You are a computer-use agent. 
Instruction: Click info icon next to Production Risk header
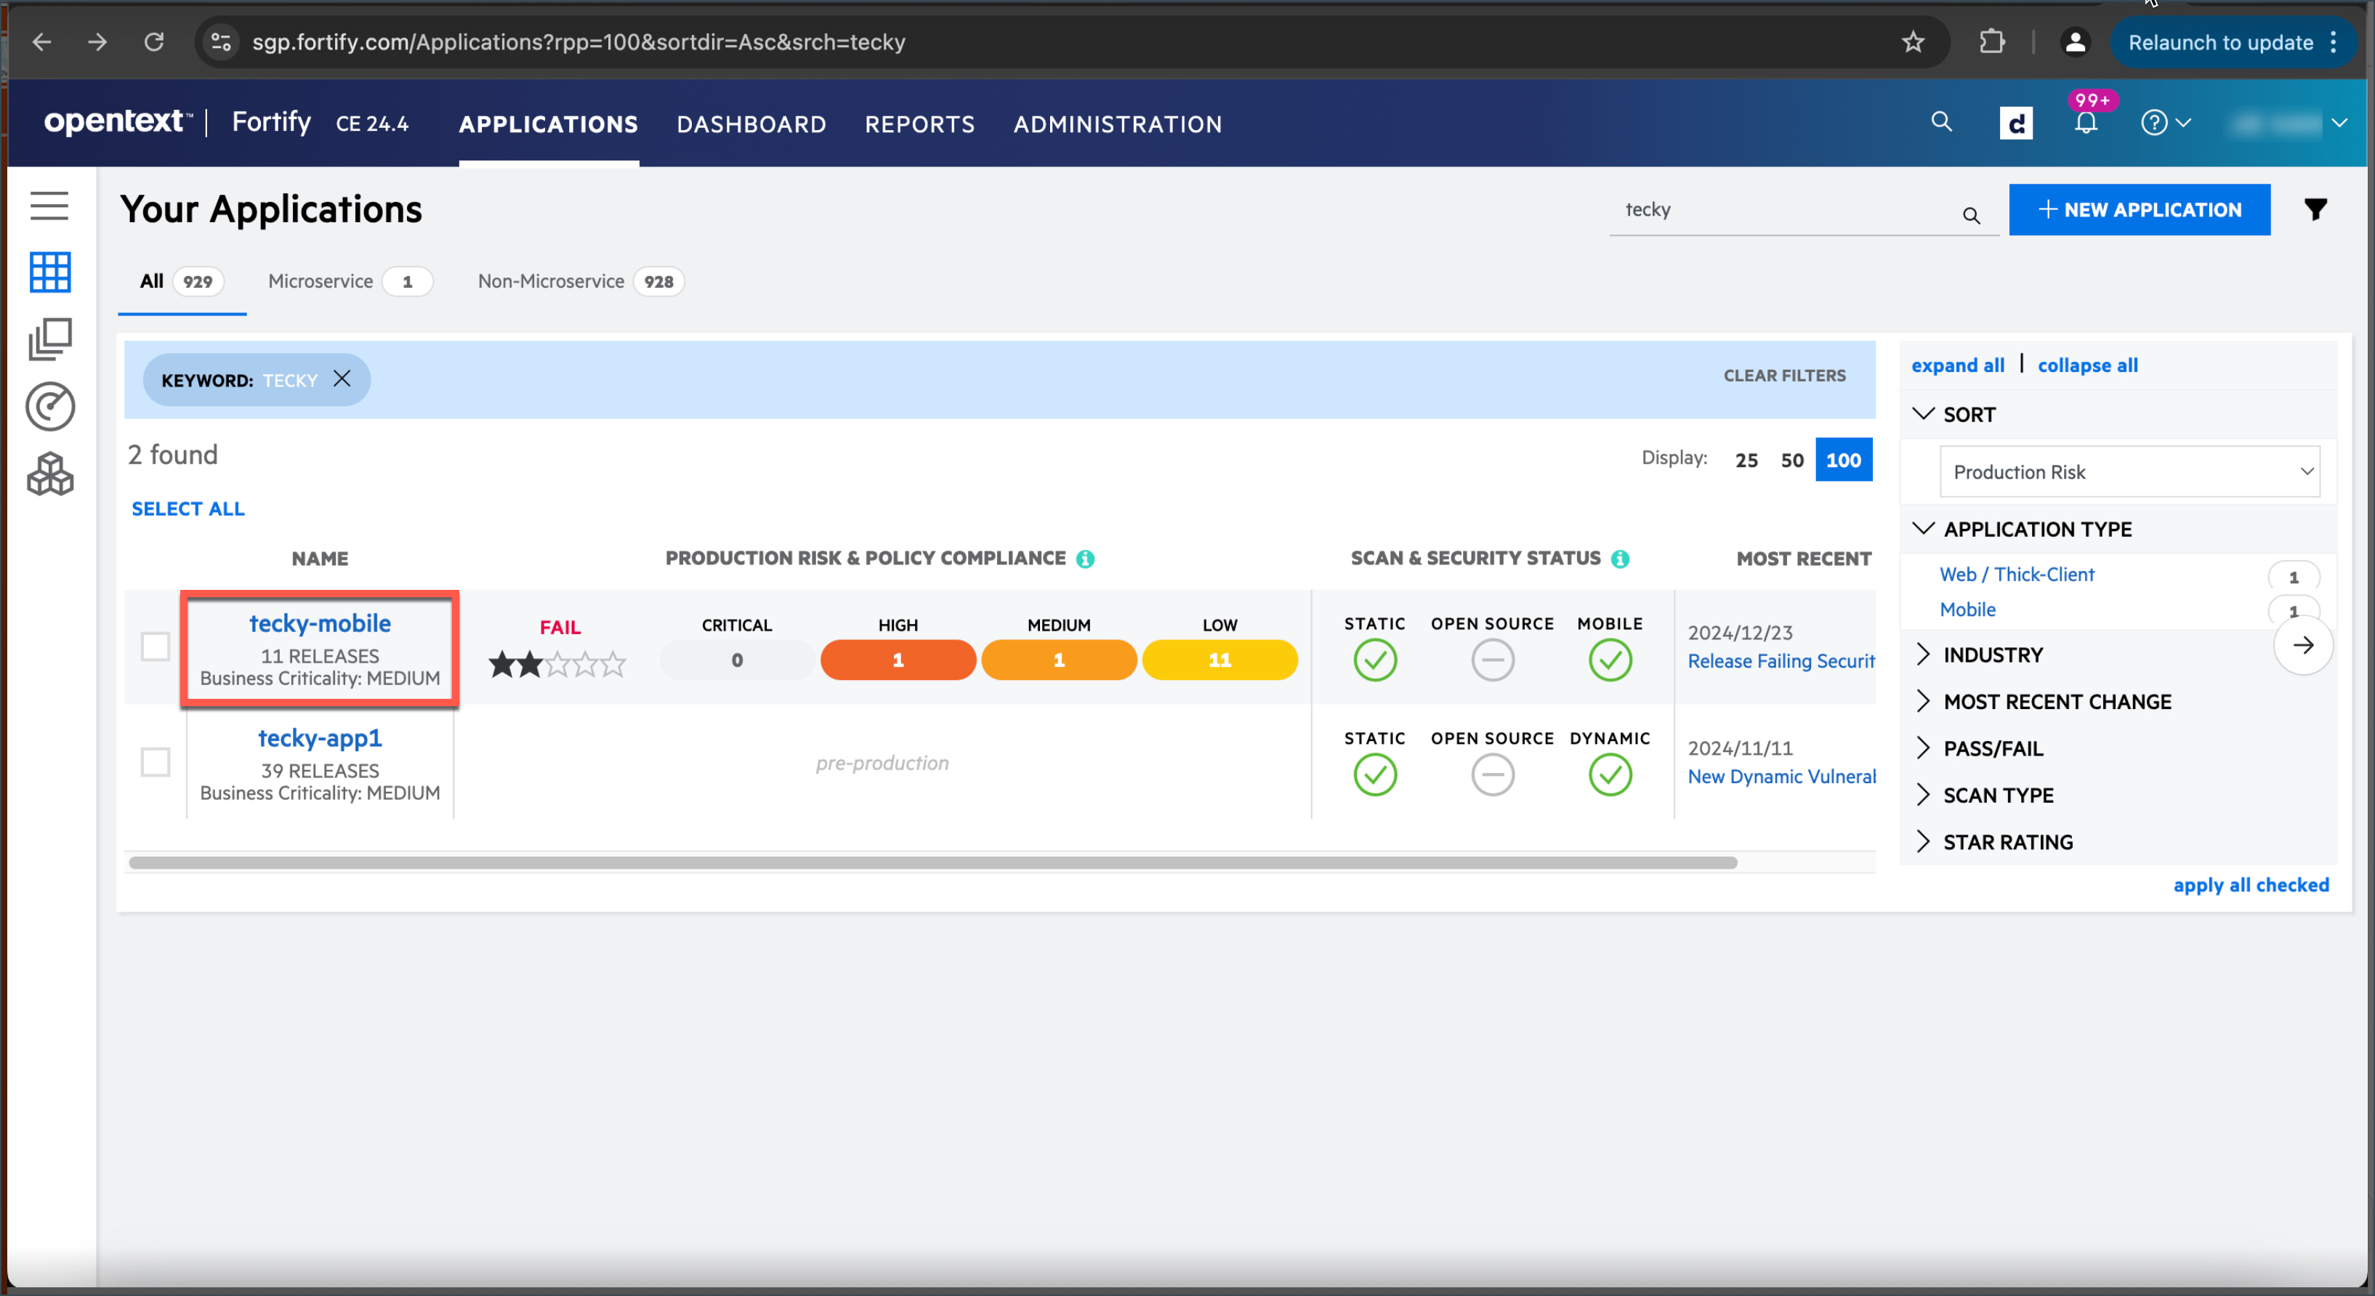[x=1085, y=559]
